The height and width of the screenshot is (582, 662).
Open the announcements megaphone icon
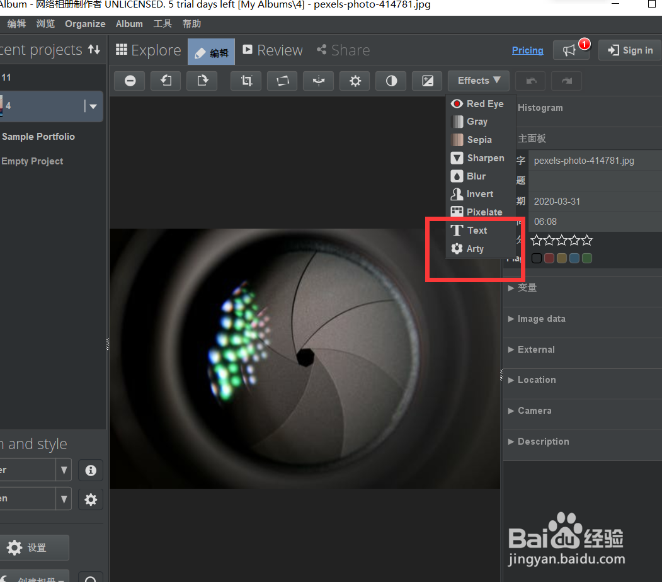click(571, 50)
